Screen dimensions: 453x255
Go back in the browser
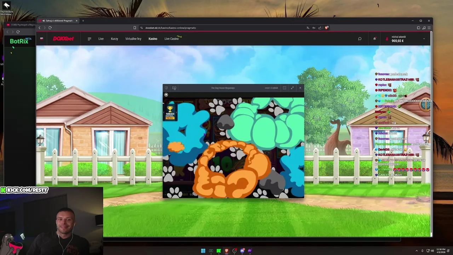[x=39, y=28]
